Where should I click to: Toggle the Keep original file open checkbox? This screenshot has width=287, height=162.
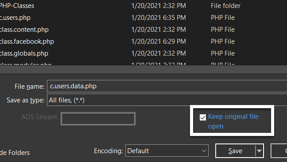[202, 117]
